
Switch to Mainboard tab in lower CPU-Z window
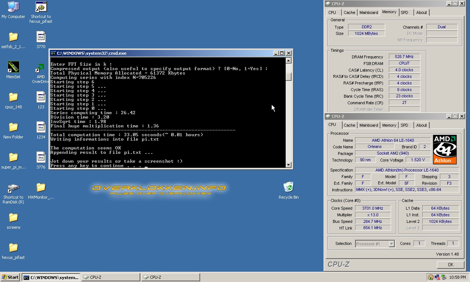click(x=369, y=125)
